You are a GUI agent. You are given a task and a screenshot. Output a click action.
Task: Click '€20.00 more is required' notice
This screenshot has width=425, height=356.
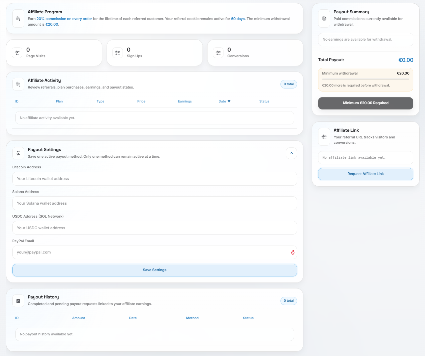click(x=356, y=86)
